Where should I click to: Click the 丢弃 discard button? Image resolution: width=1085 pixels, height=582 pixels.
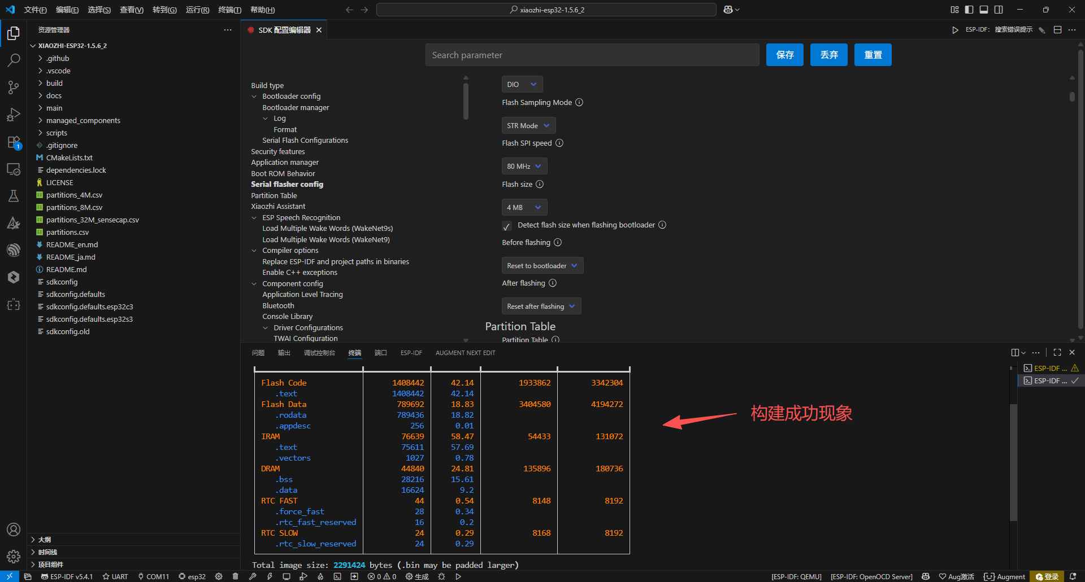[x=829, y=55]
